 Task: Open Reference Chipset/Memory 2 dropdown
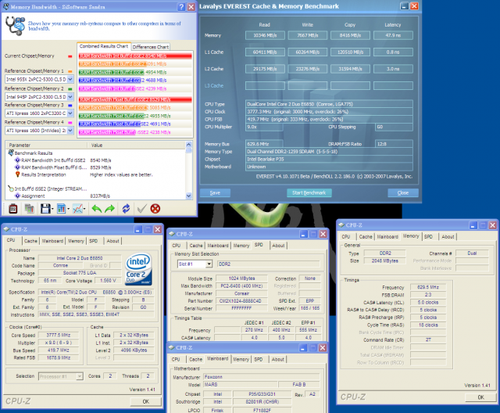click(x=70, y=96)
